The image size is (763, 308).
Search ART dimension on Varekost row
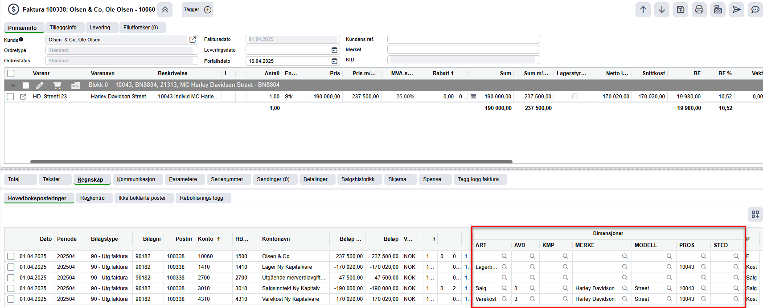click(505, 299)
